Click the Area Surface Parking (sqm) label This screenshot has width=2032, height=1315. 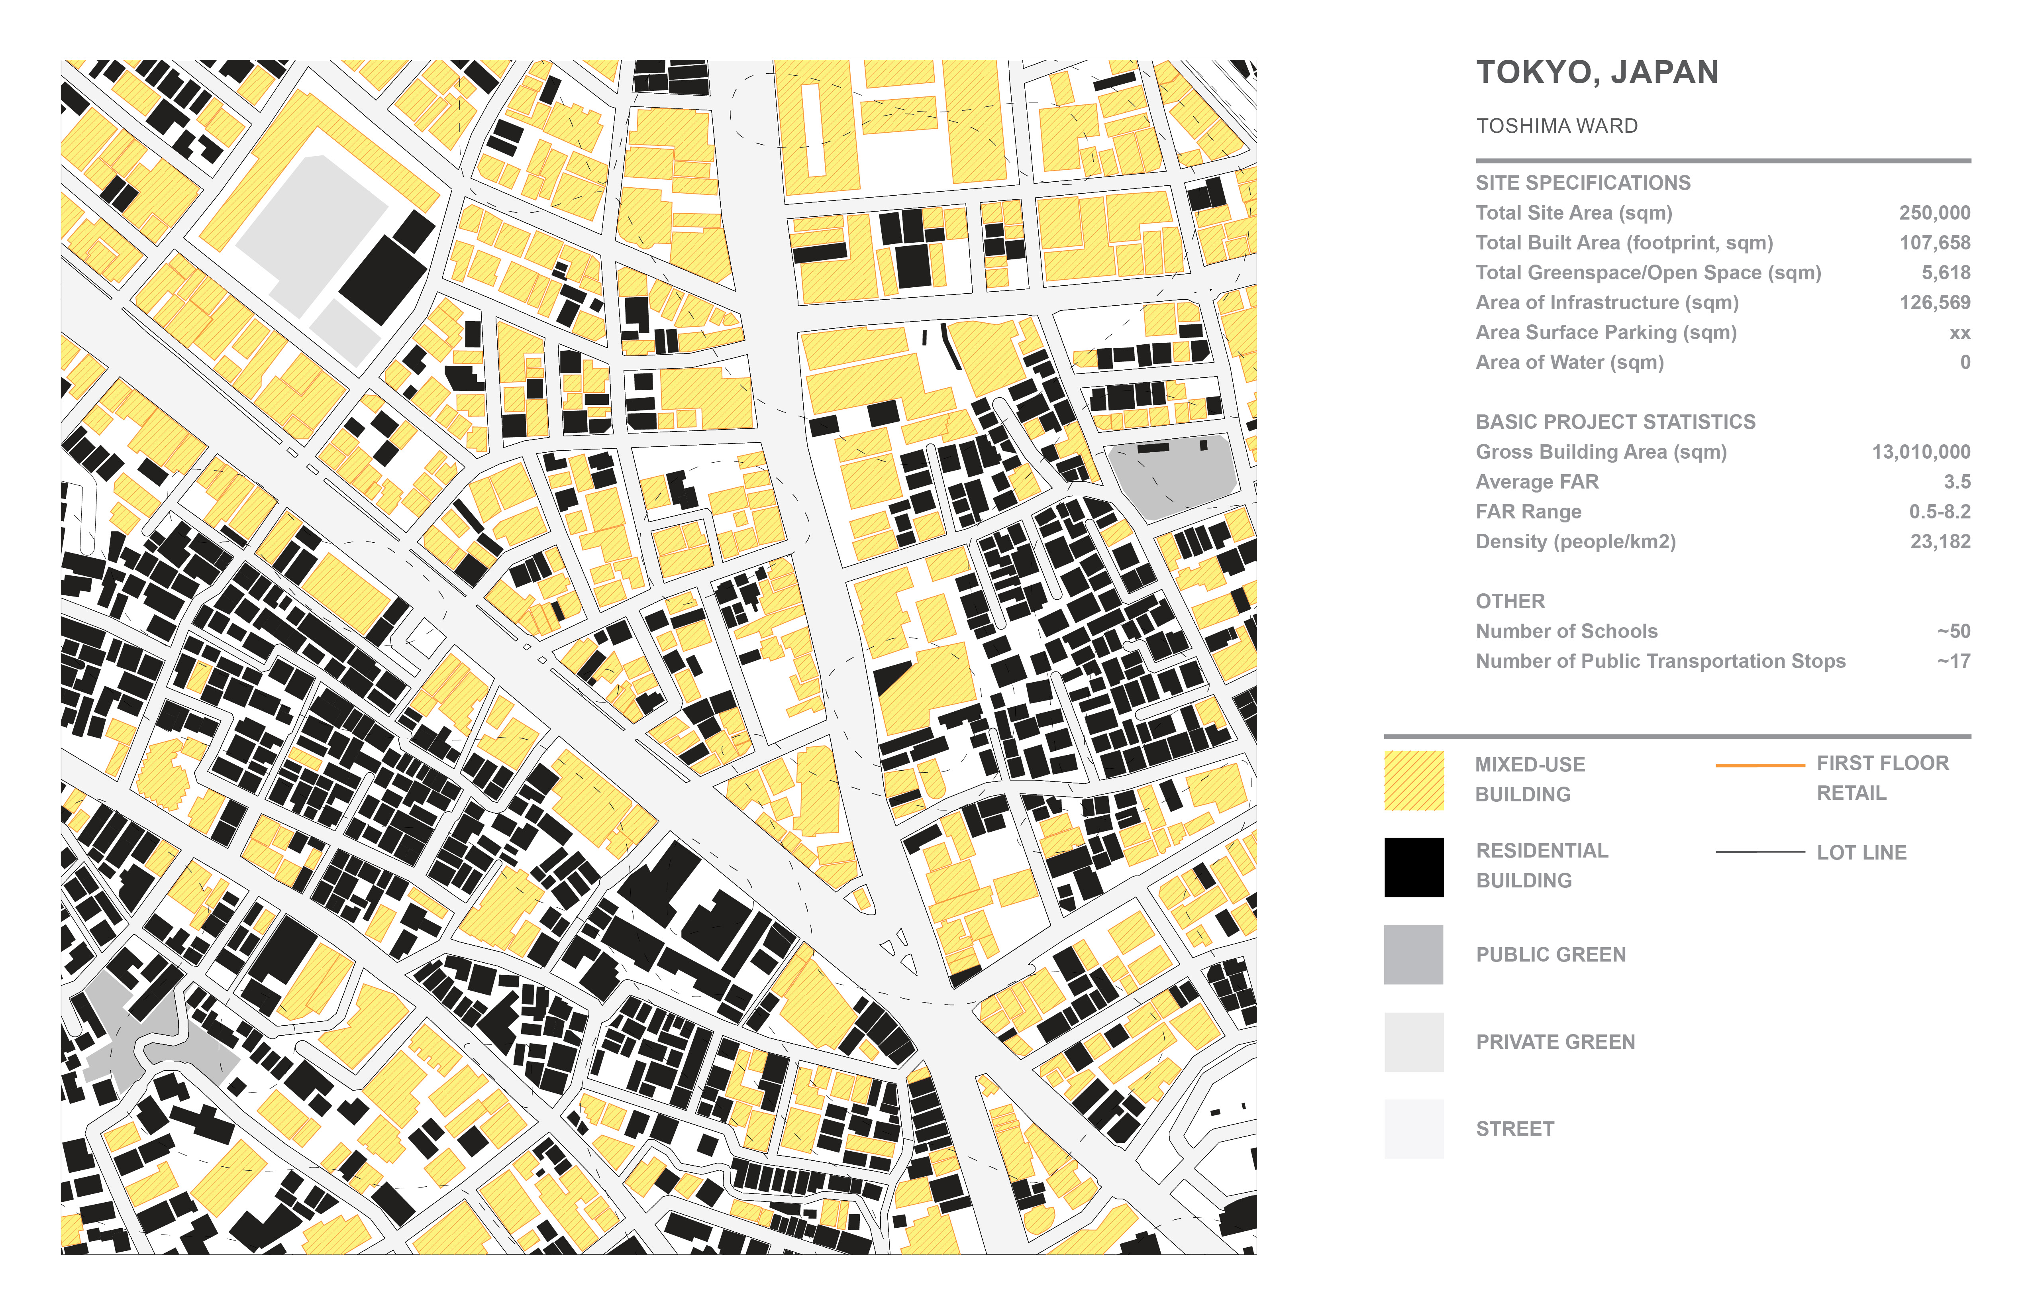click(x=1606, y=333)
